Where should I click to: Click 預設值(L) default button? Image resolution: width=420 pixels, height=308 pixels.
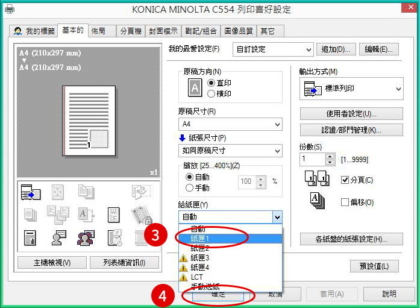pyautogui.click(x=374, y=266)
